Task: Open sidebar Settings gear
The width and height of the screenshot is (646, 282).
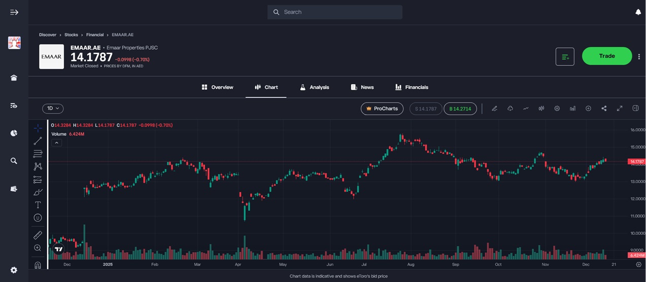Action: 14,270
